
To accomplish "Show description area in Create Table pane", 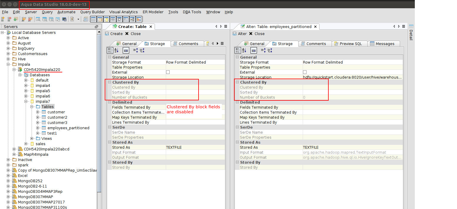I will [x=126, y=50].
